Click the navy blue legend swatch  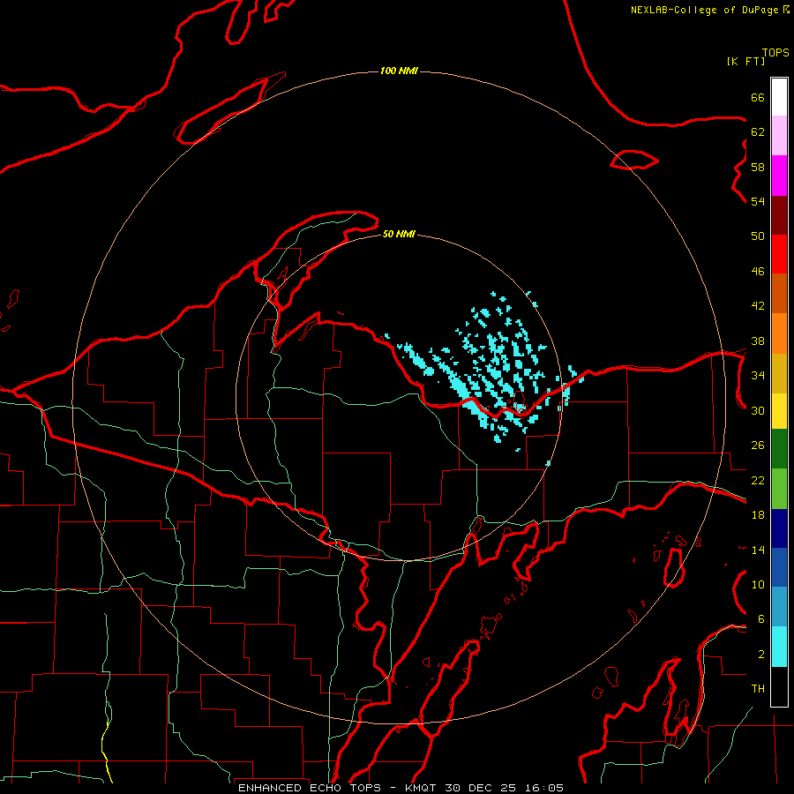click(x=779, y=528)
